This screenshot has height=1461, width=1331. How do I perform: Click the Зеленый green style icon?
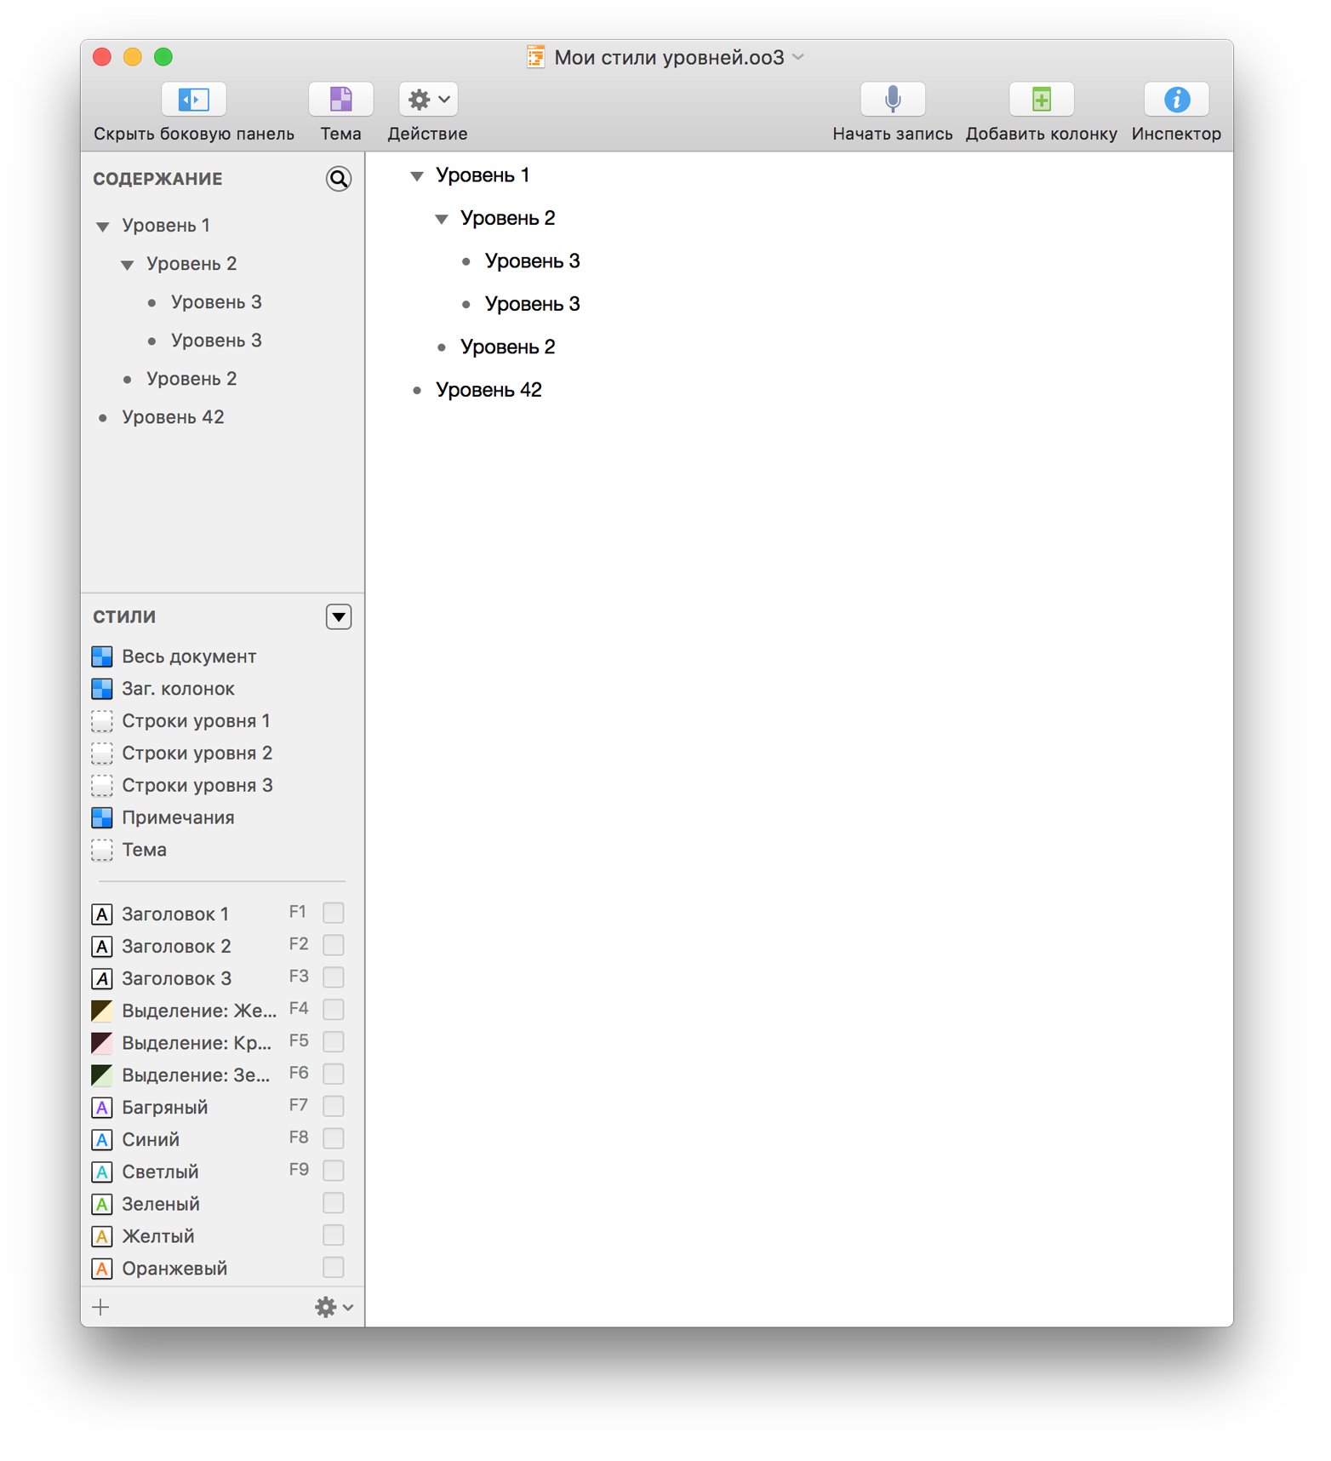click(x=102, y=1205)
